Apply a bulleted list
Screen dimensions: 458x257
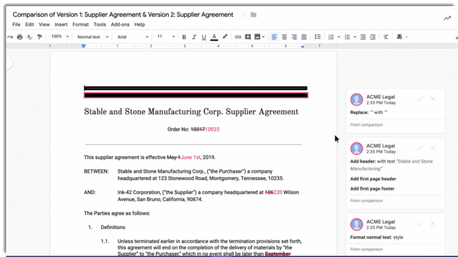[347, 37]
